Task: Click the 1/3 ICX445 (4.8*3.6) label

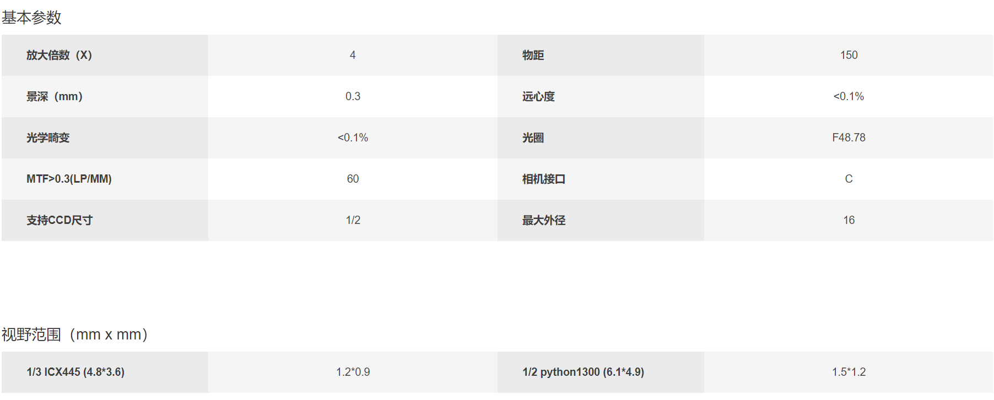Action: [x=75, y=372]
